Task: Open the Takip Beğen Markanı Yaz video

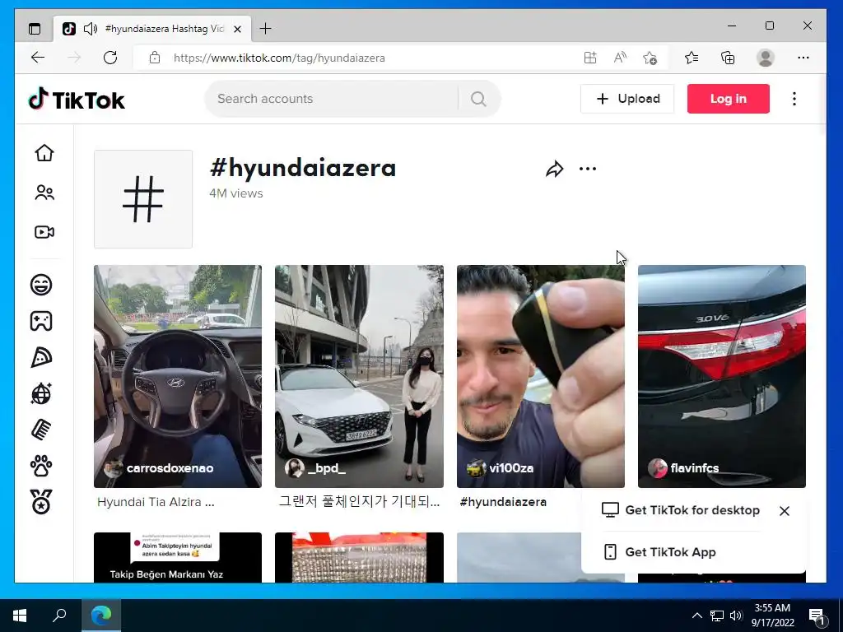Action: (x=178, y=557)
